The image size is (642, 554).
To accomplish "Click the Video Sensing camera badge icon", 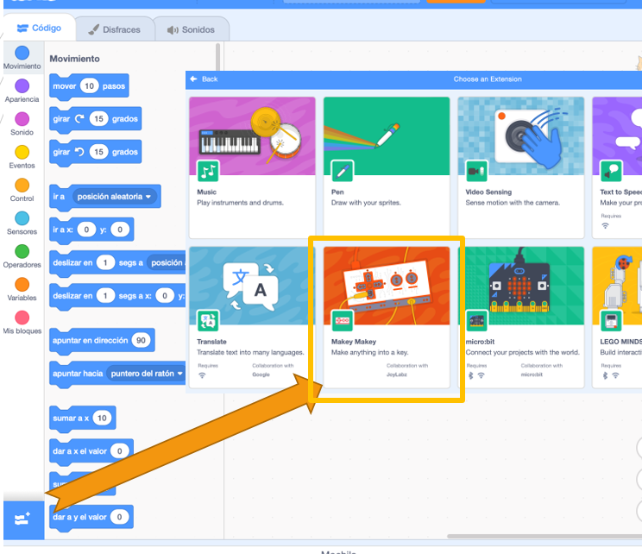I will (476, 171).
